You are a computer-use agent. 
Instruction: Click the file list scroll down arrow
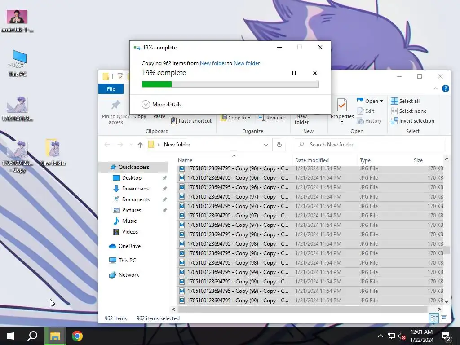coord(447,301)
